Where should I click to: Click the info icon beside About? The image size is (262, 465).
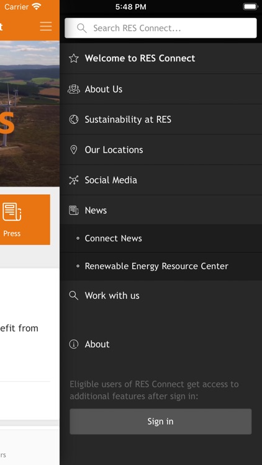coord(74,344)
